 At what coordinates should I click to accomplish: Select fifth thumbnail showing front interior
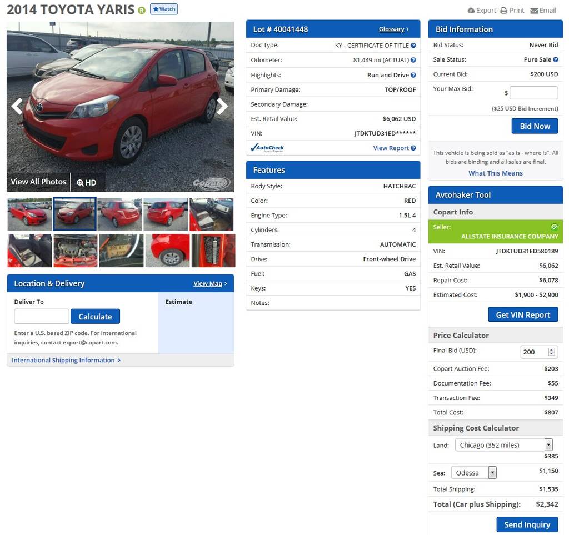(211, 214)
